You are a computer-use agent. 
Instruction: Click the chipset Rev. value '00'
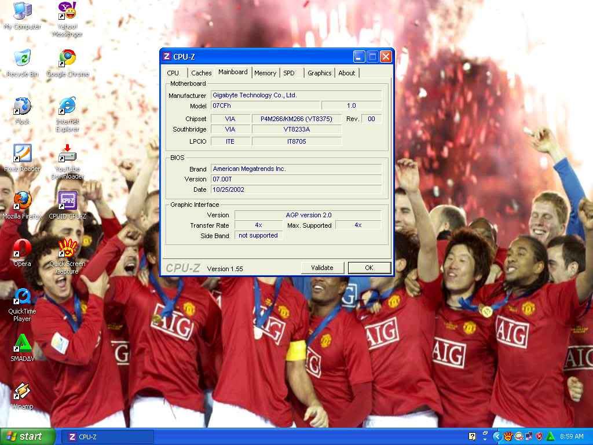[371, 119]
